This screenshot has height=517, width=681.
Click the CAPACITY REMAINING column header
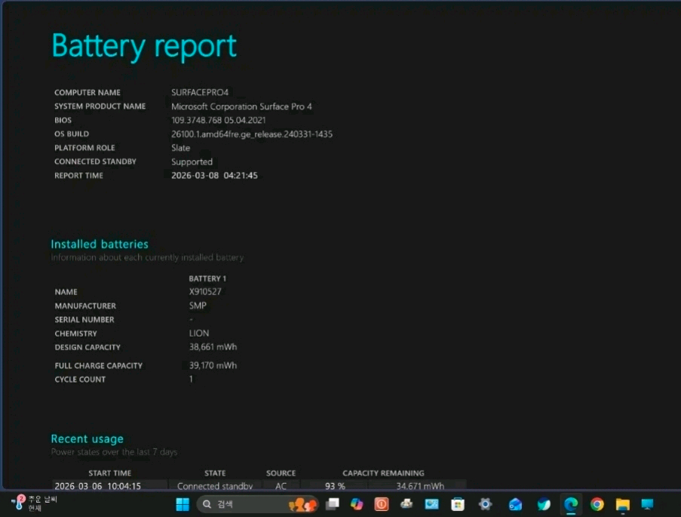(x=383, y=472)
